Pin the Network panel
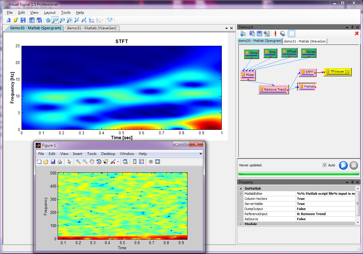The height and width of the screenshot is (254, 363). [x=352, y=27]
